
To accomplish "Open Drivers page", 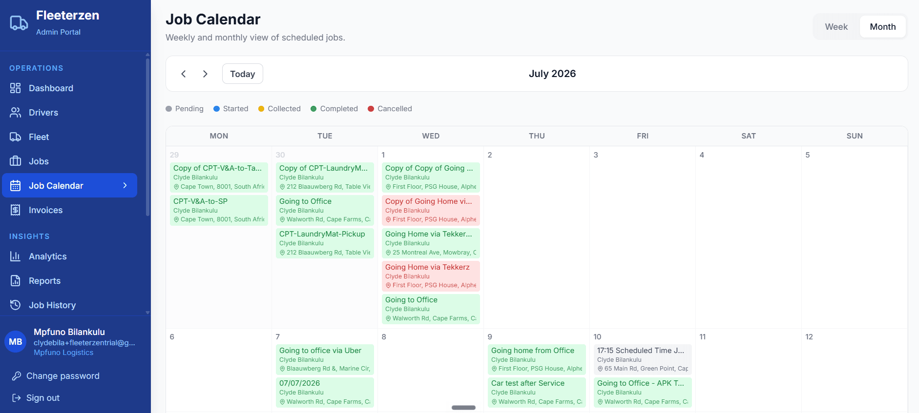I will click(69, 113).
